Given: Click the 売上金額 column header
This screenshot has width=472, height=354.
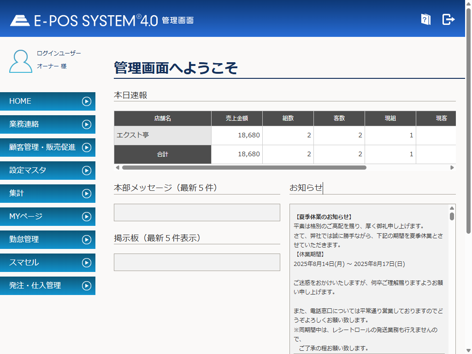Looking at the screenshot, I should click(x=236, y=118).
